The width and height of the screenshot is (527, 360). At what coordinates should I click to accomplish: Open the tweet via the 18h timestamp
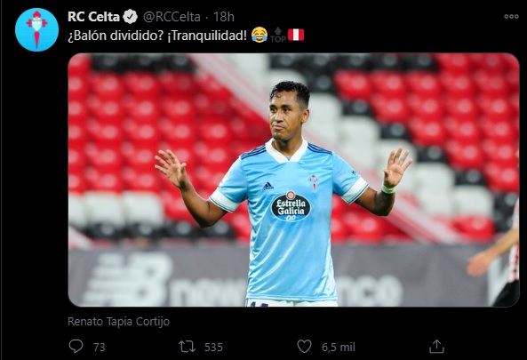click(x=224, y=17)
